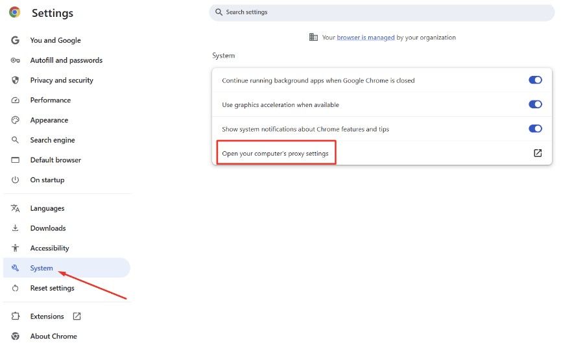Click the window icon for Default browser
Viewport: 574px width, 347px height.
pos(15,160)
